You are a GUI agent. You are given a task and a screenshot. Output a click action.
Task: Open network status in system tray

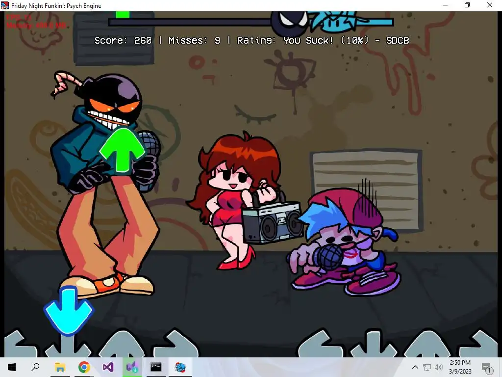click(427, 367)
